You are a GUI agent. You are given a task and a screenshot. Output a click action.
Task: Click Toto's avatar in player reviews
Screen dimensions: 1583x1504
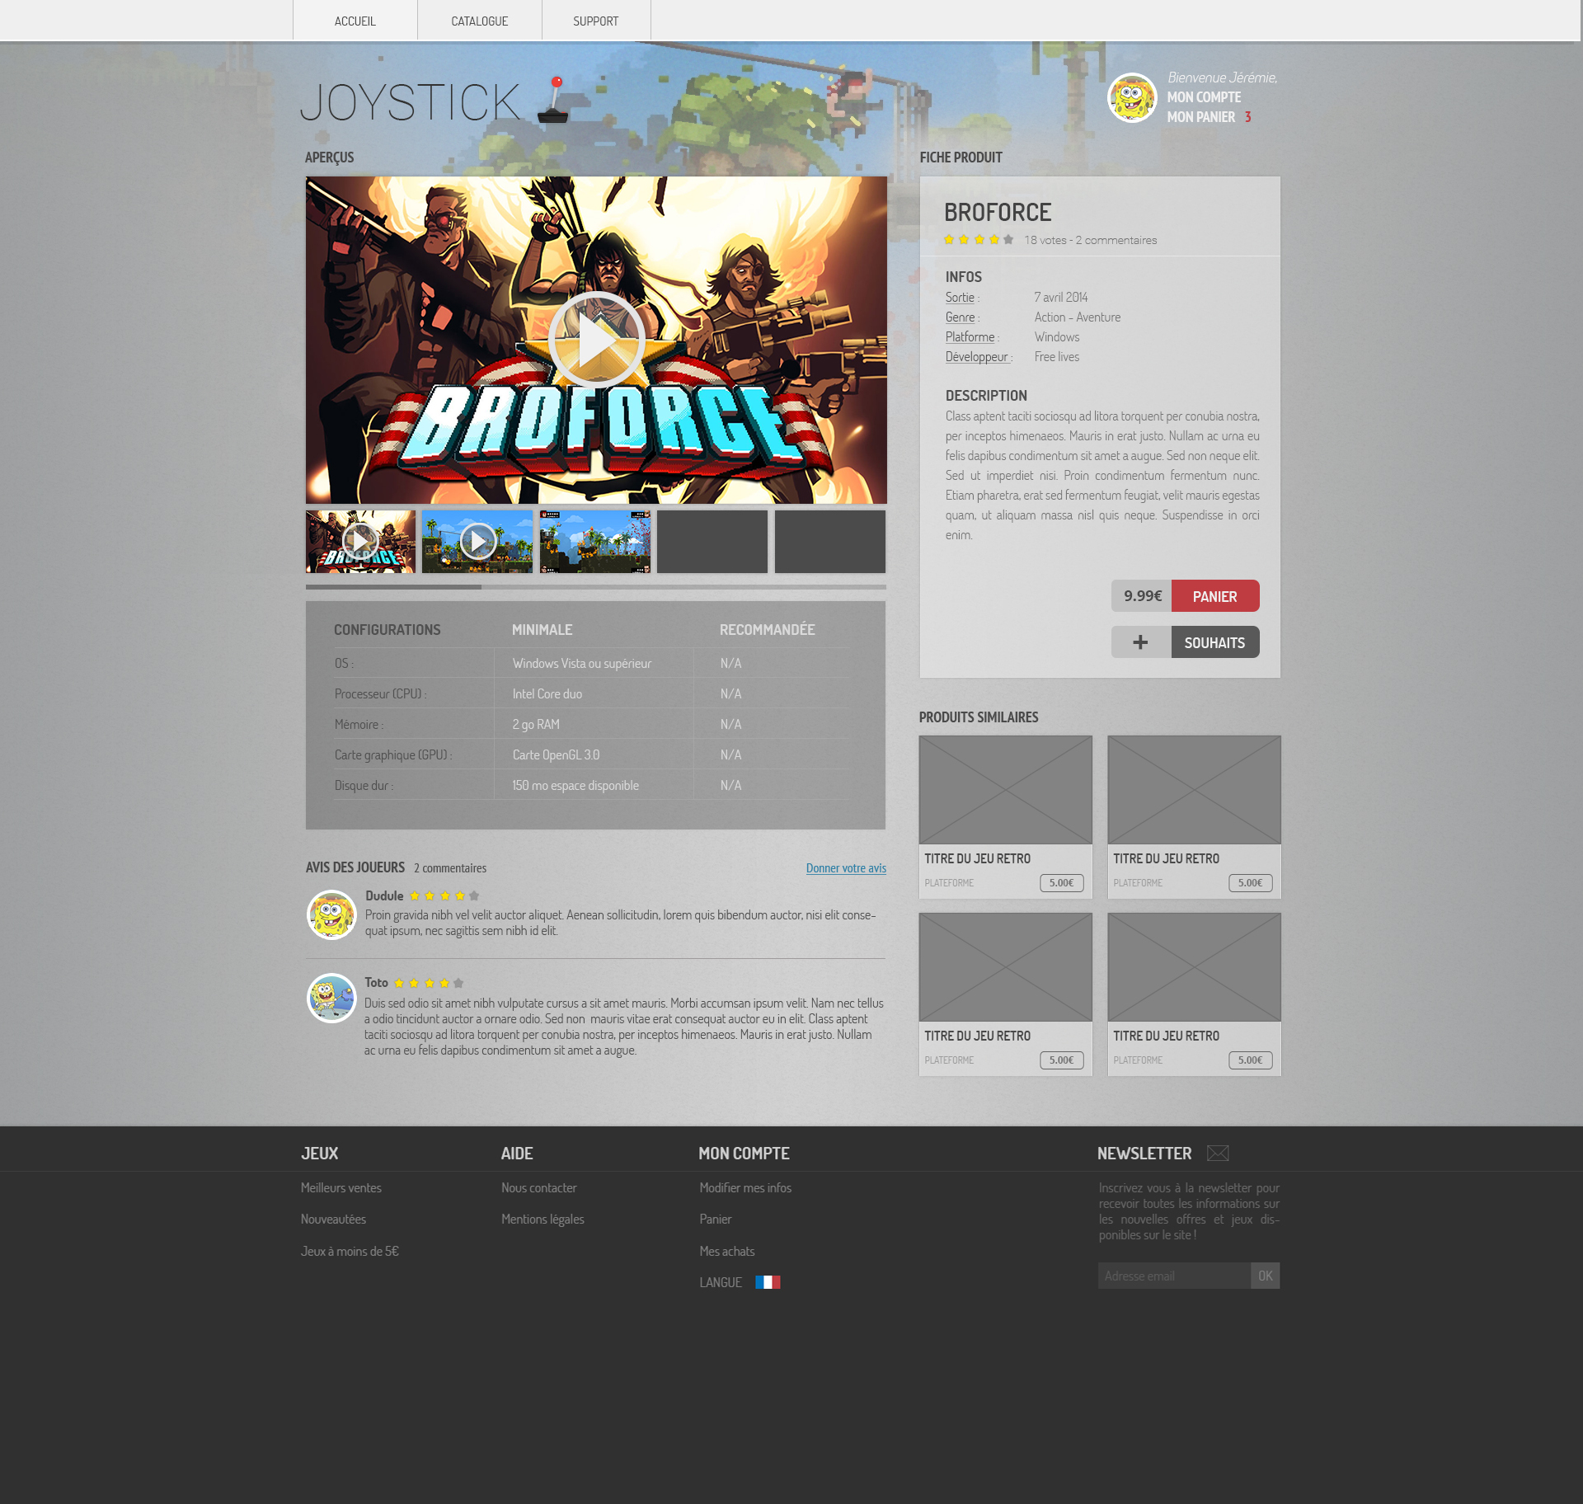point(331,998)
